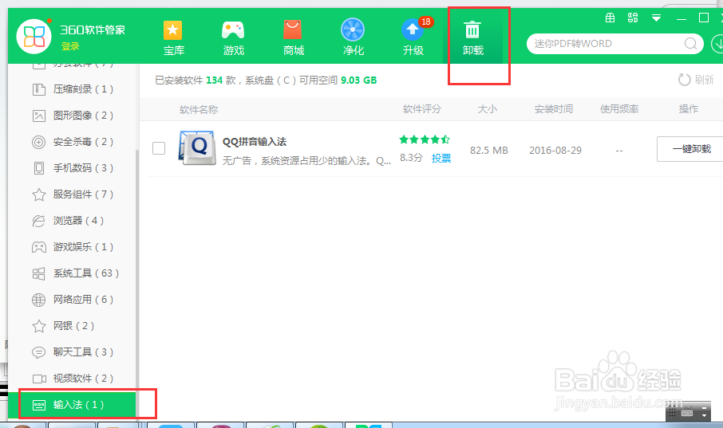Open the 商城 store tab
Image resolution: width=723 pixels, height=428 pixels.
pos(293,37)
